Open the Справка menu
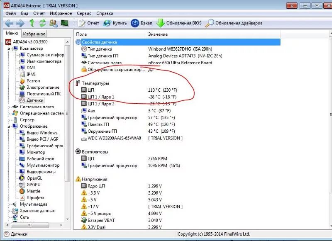 [x=105, y=13]
